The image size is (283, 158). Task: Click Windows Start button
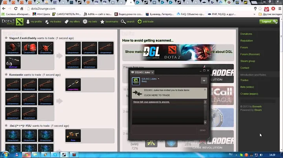(x=5, y=154)
